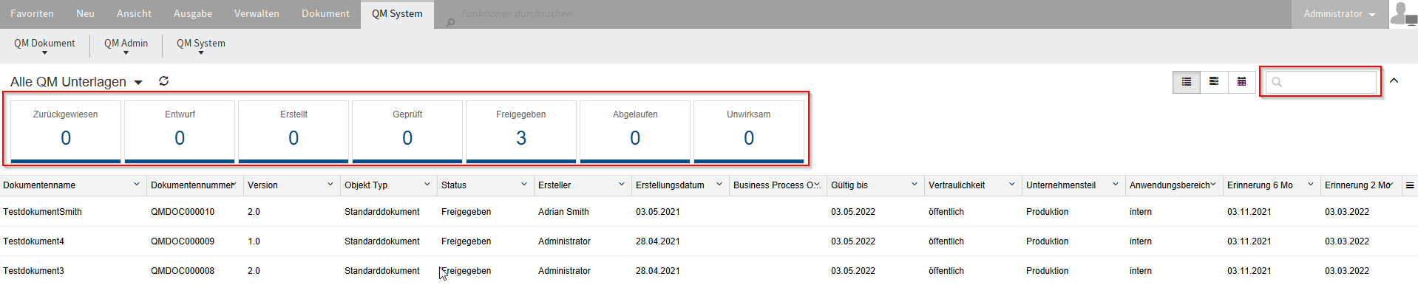Click the magnifier icon in the top function search
The image size is (1418, 302).
point(450,22)
